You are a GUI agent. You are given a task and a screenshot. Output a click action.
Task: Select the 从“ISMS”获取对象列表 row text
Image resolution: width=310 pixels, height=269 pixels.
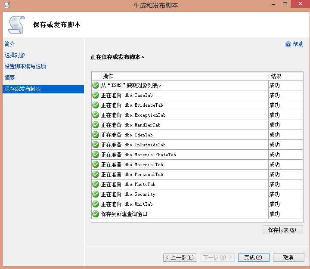pos(131,85)
